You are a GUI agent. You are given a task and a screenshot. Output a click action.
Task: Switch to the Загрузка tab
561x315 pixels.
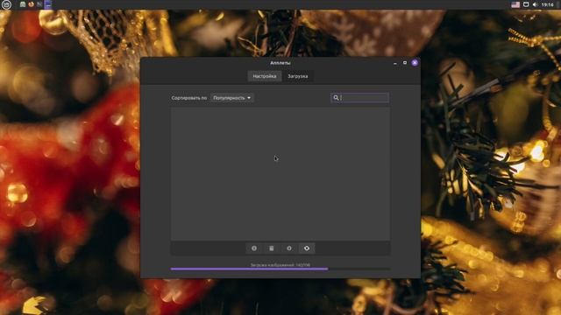click(298, 76)
